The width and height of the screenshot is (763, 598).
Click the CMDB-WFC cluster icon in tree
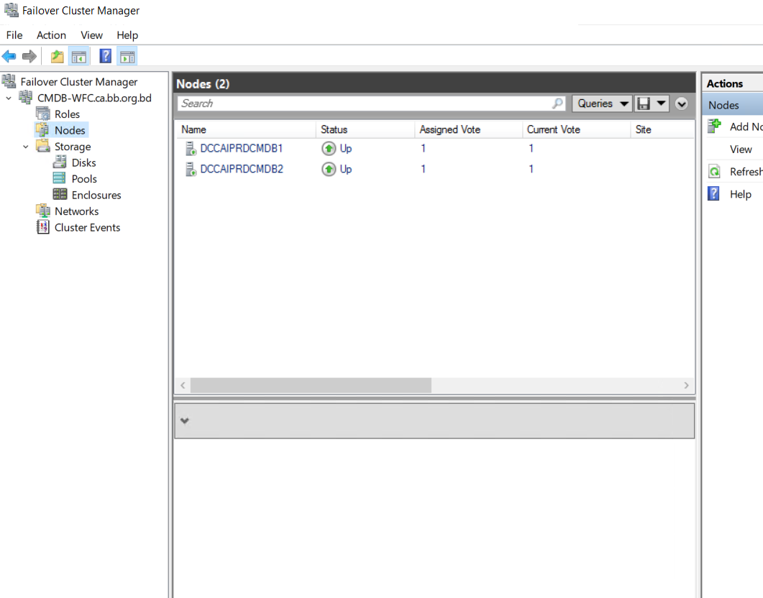point(26,98)
